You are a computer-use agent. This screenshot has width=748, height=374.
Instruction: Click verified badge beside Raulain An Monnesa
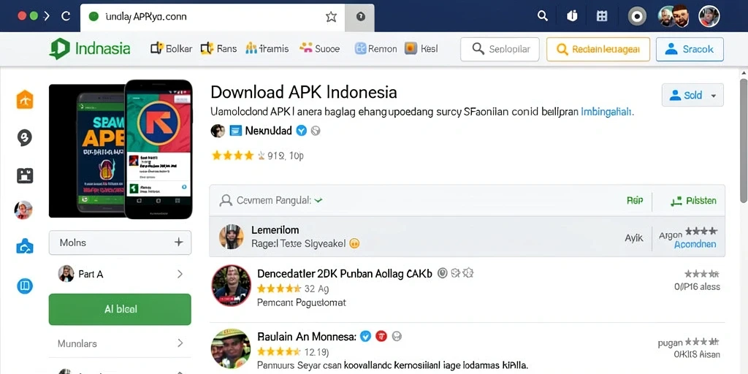coord(365,336)
